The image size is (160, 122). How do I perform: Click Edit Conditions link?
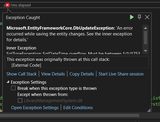click(78, 108)
